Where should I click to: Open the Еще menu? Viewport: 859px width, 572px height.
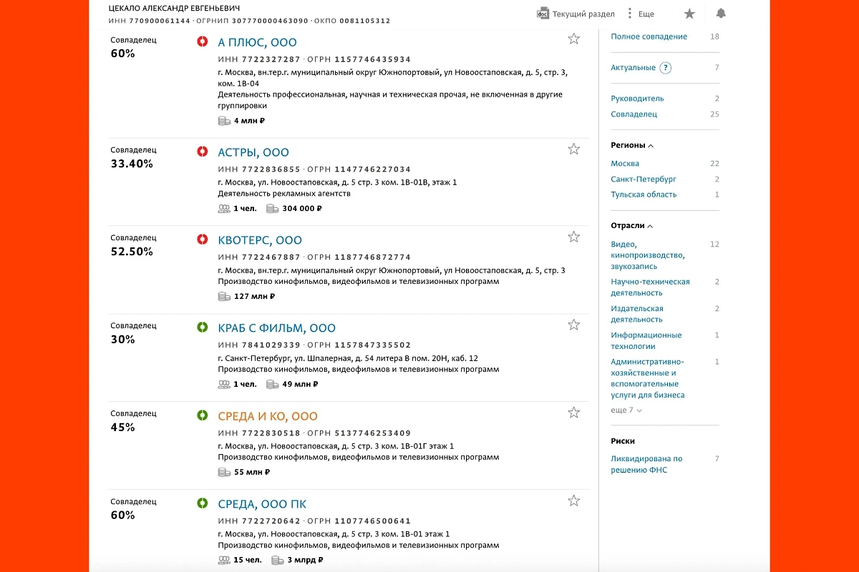(642, 13)
